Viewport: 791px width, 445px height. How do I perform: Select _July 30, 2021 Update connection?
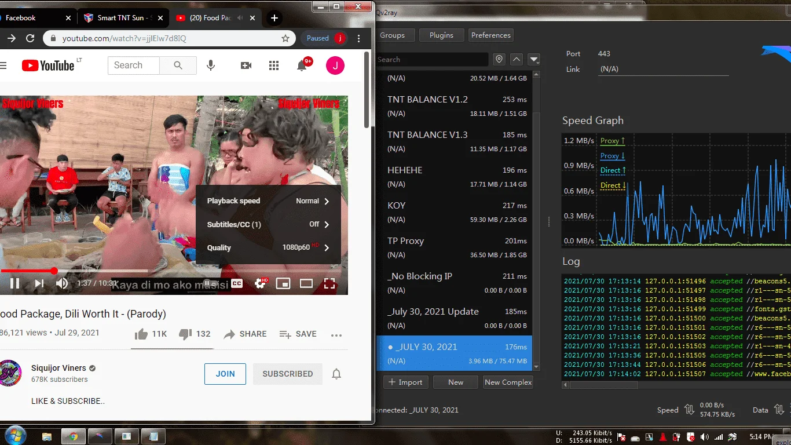coord(455,318)
